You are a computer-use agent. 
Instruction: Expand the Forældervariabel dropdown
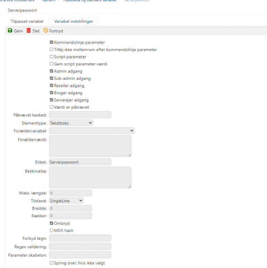tap(92, 131)
